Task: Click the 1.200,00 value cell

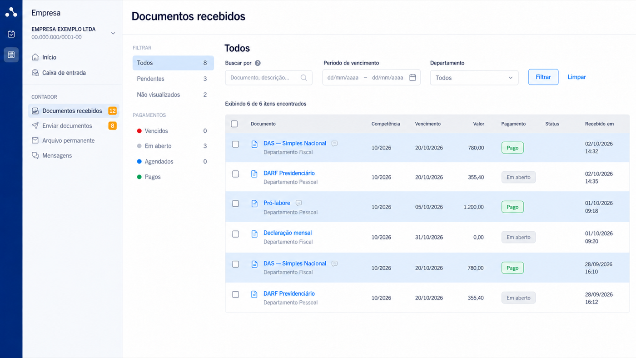Action: 473,207
